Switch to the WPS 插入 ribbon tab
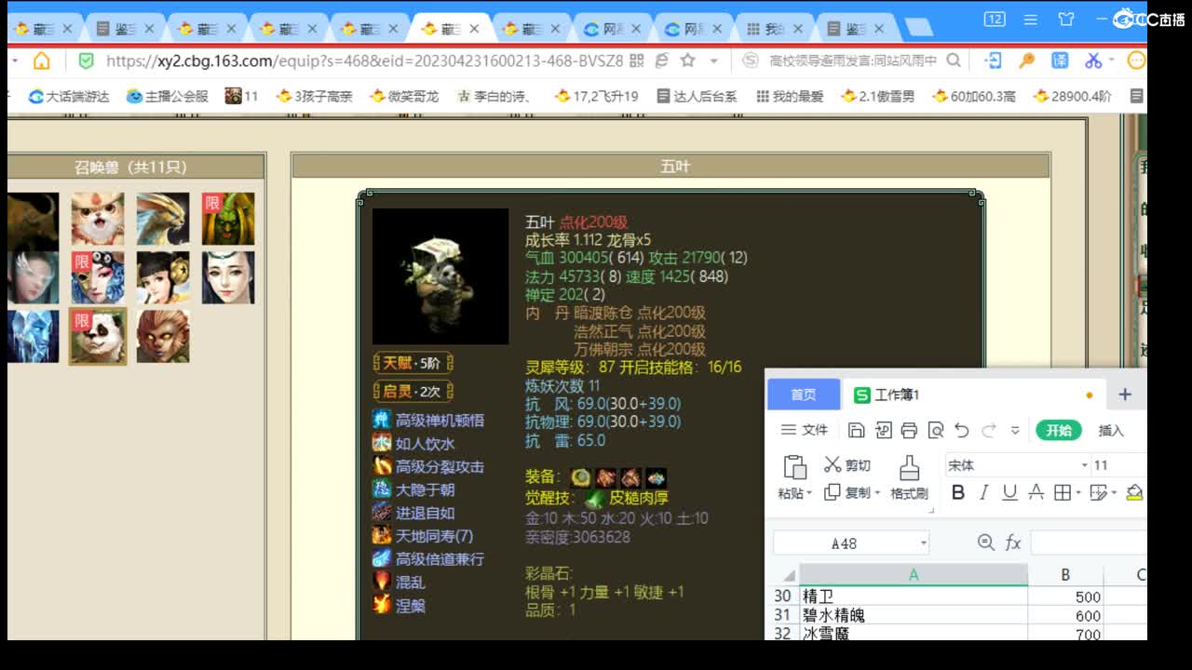This screenshot has width=1192, height=670. click(1111, 430)
